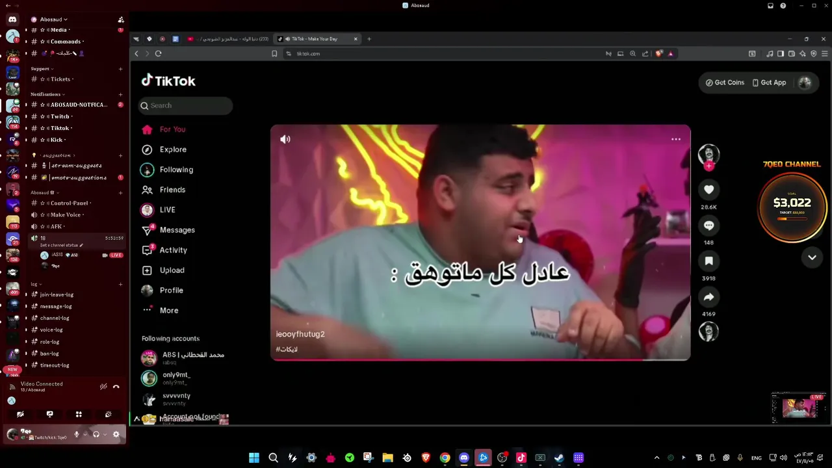
Task: Open the microphone input options arrow
Action: pyautogui.click(x=84, y=434)
